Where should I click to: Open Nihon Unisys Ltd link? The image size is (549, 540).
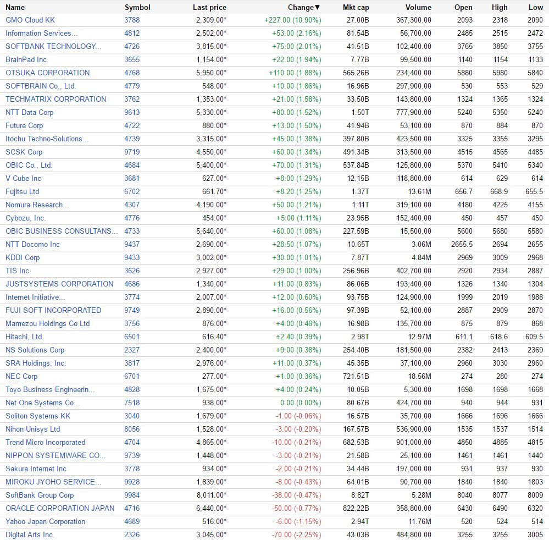click(33, 429)
